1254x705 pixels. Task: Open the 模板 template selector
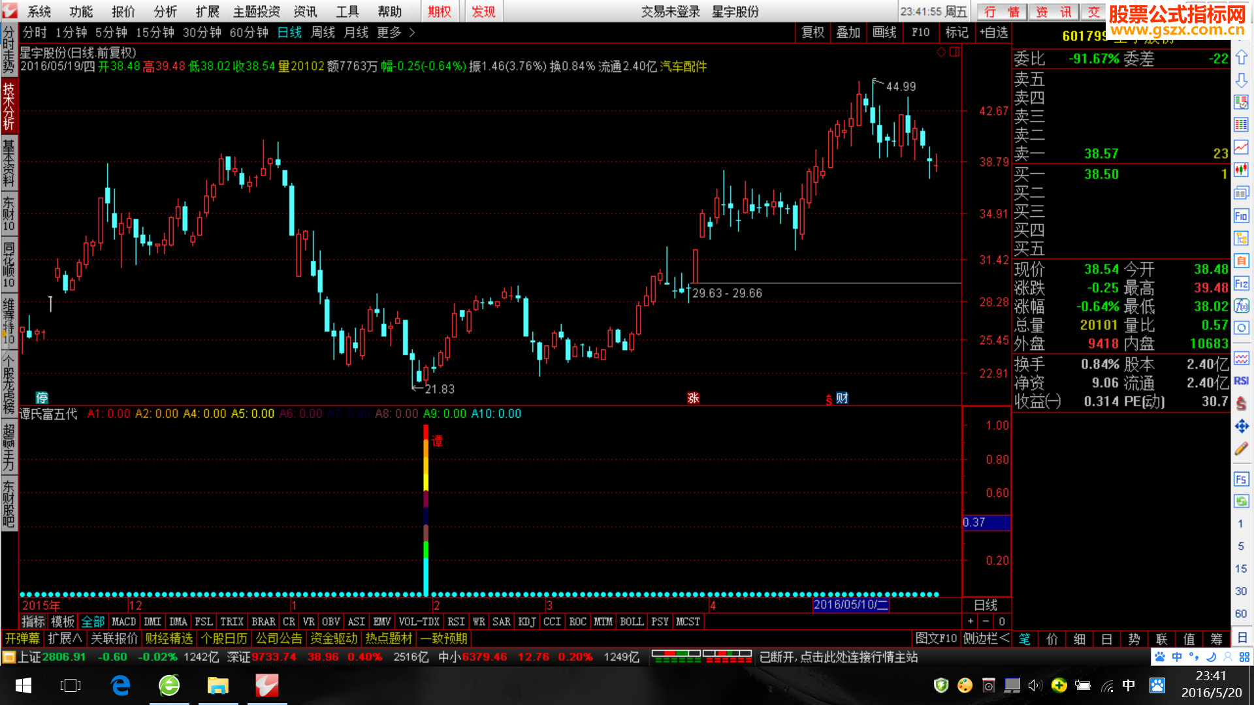(63, 621)
